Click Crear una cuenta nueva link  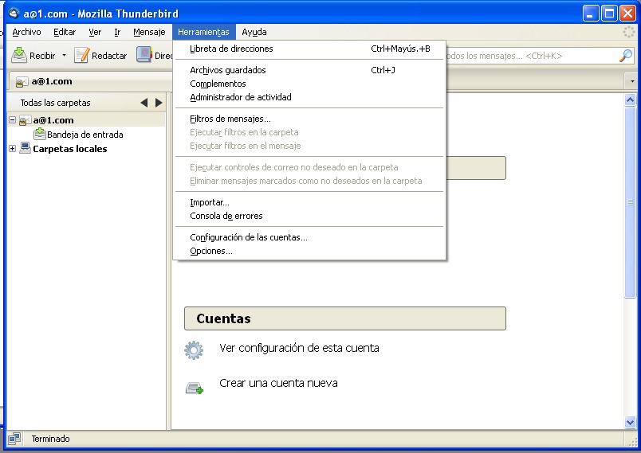click(278, 383)
